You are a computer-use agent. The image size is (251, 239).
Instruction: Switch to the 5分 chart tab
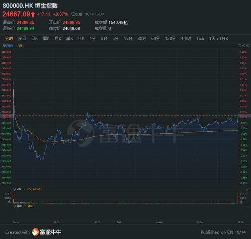115,39
